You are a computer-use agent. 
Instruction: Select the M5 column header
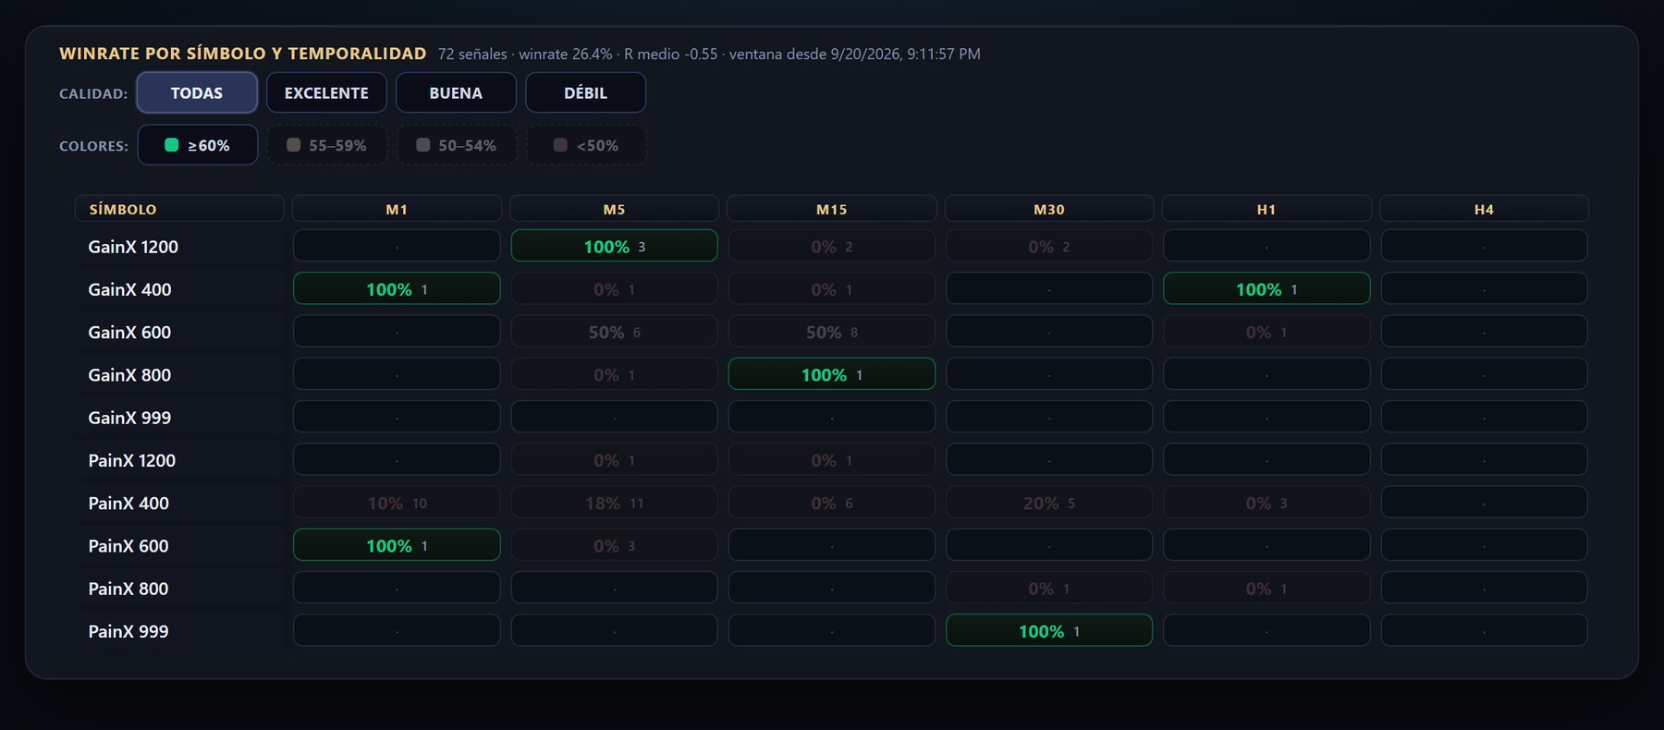pos(614,209)
